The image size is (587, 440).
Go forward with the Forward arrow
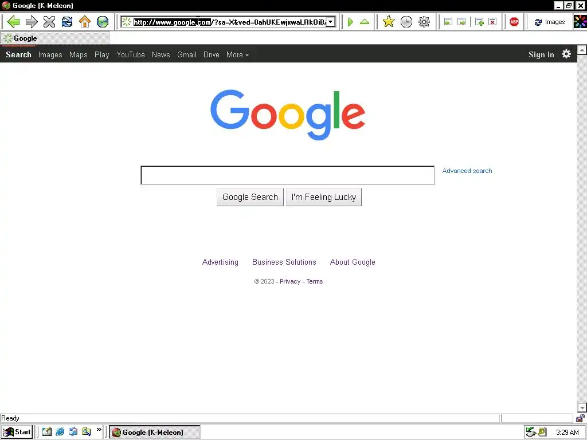[32, 22]
